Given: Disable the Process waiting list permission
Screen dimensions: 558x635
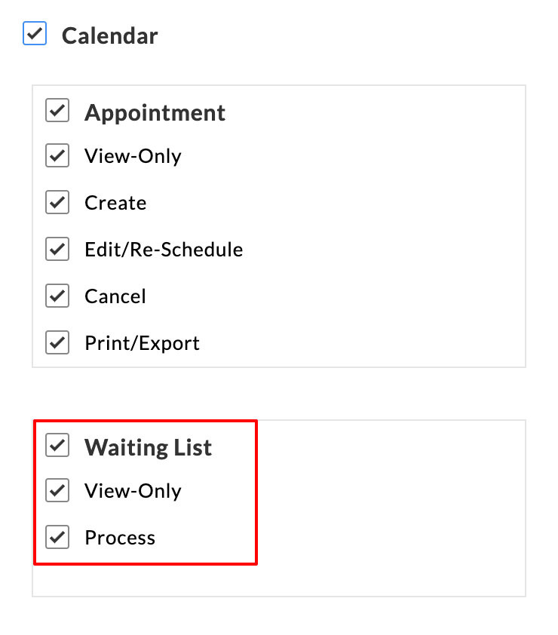Looking at the screenshot, I should 57,537.
